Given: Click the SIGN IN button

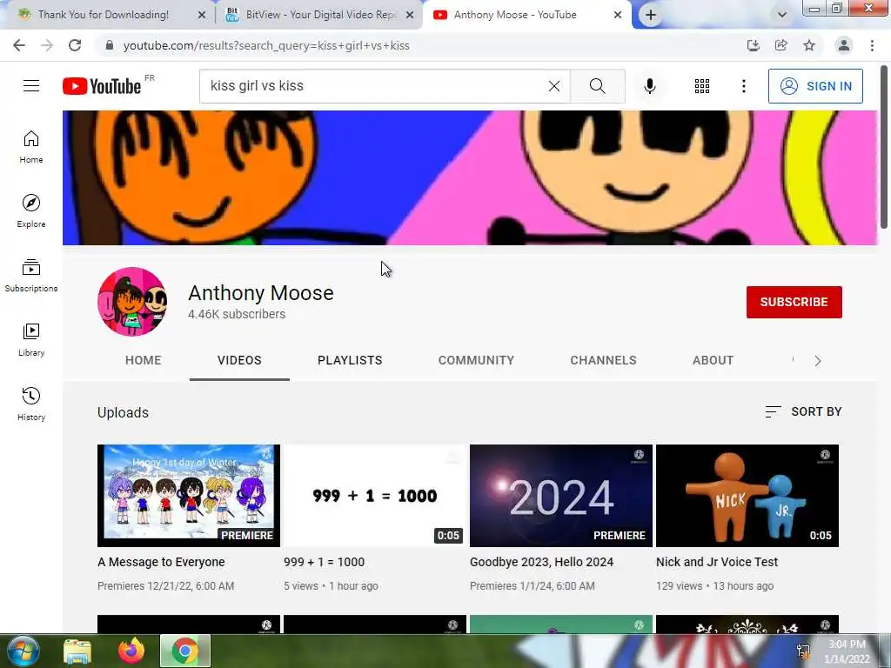Looking at the screenshot, I should pyautogui.click(x=815, y=86).
